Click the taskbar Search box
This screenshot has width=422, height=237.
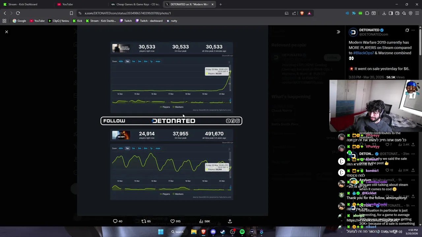click(177, 232)
